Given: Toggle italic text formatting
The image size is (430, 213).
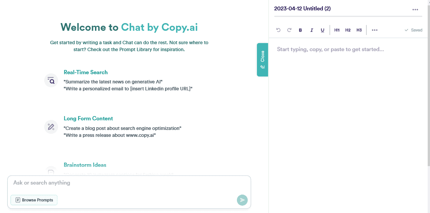Looking at the screenshot, I should tap(312, 30).
